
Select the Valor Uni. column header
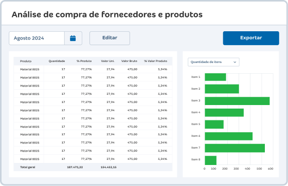click(x=107, y=61)
